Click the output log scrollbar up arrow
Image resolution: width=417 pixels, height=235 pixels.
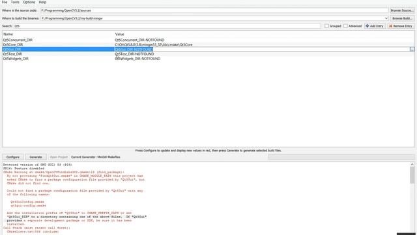[x=412, y=164]
